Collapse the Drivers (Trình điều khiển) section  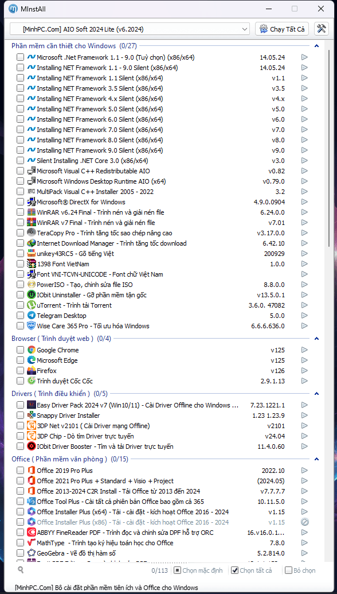pos(316,394)
